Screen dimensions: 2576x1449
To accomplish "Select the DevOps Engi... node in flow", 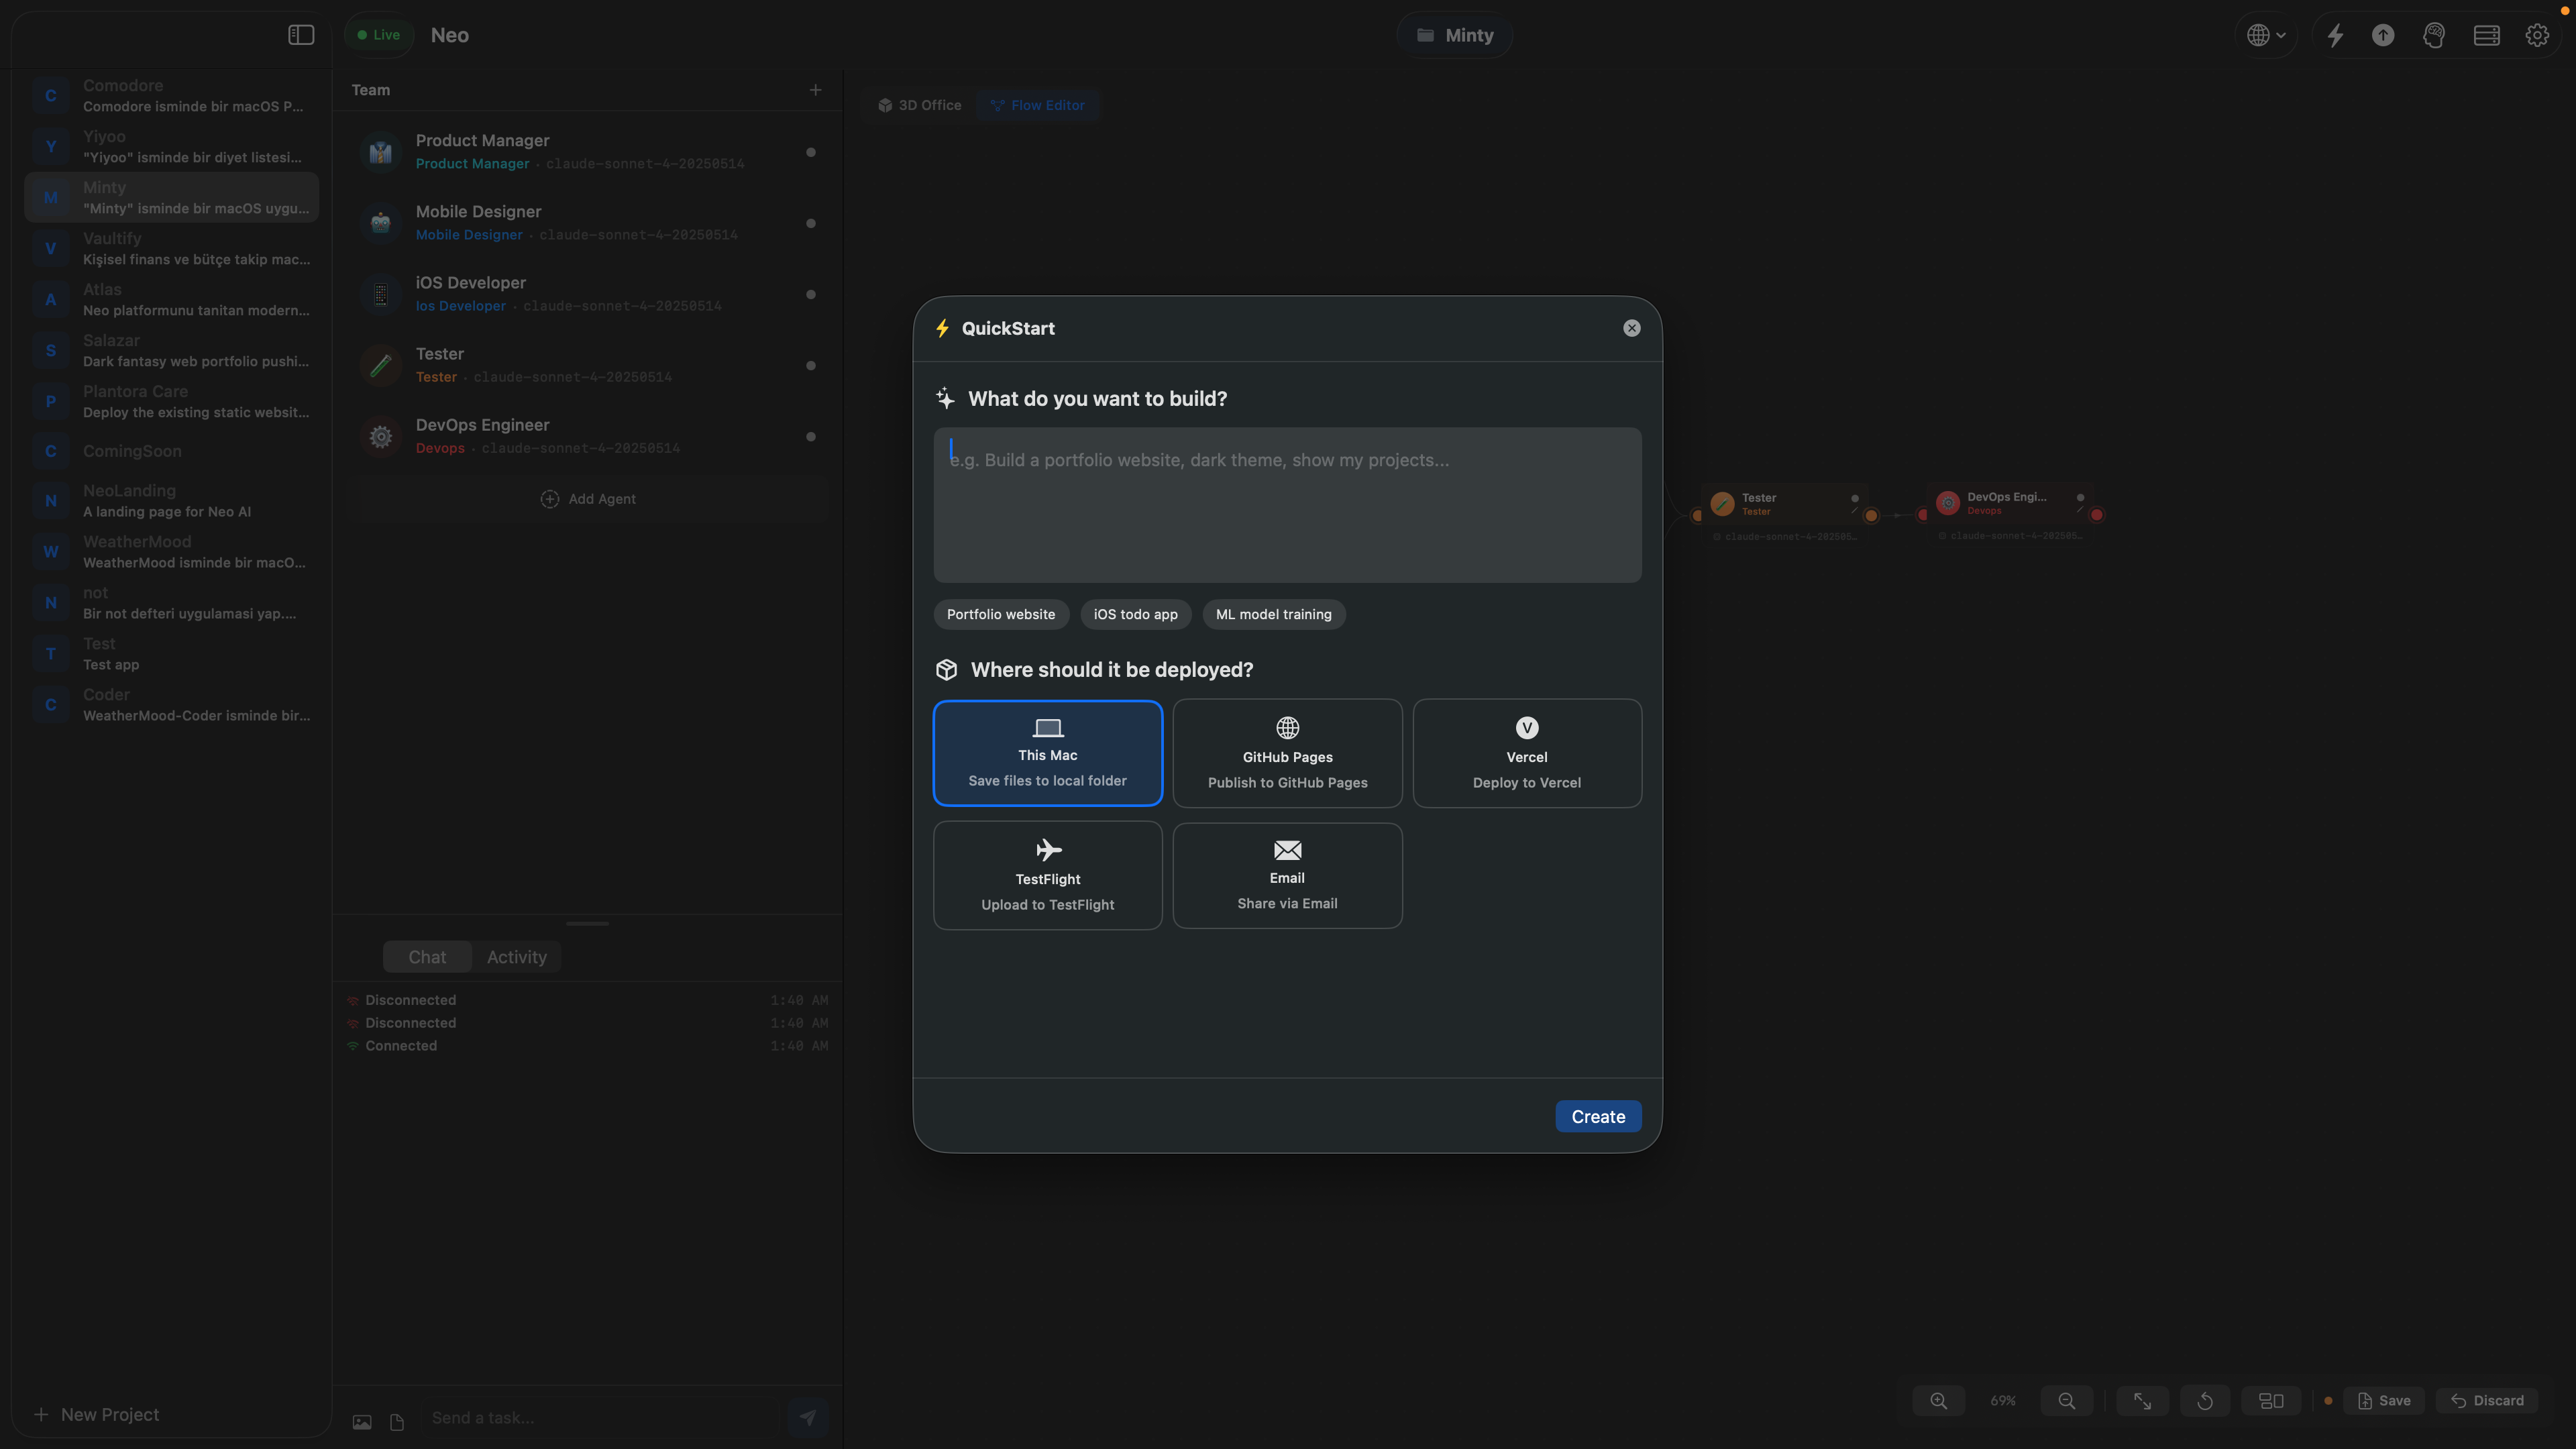I will point(2010,504).
